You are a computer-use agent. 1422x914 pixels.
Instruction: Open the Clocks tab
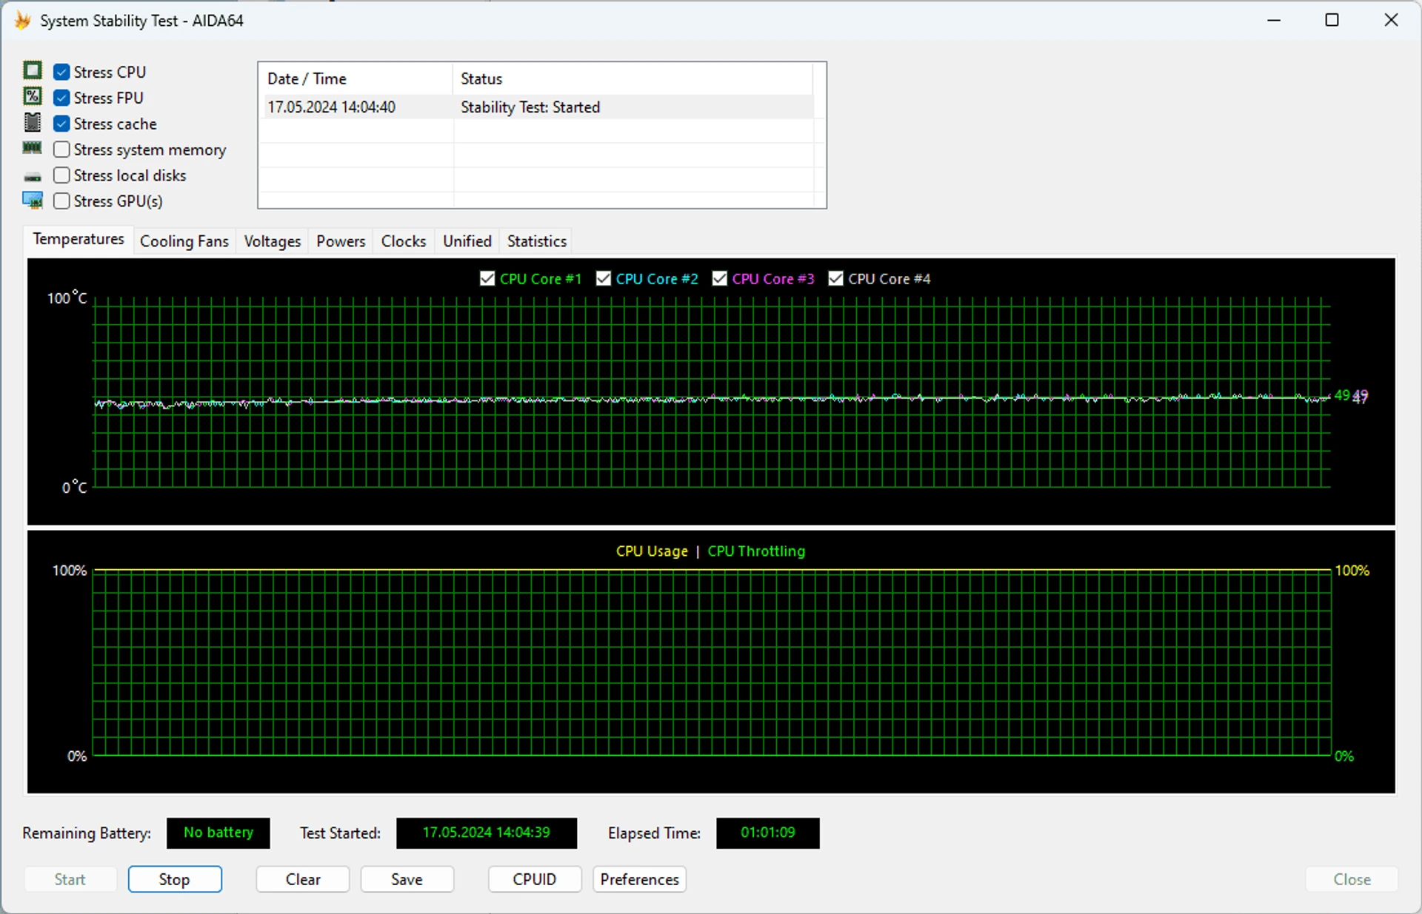pos(404,241)
